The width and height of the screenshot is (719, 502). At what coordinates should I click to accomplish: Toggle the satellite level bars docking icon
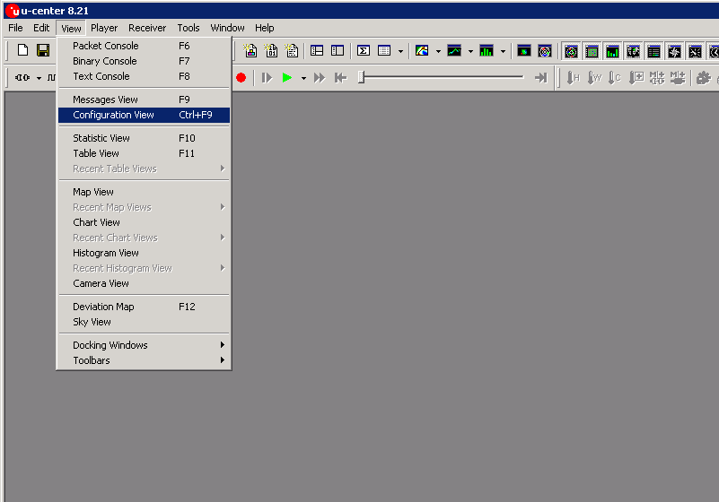612,52
